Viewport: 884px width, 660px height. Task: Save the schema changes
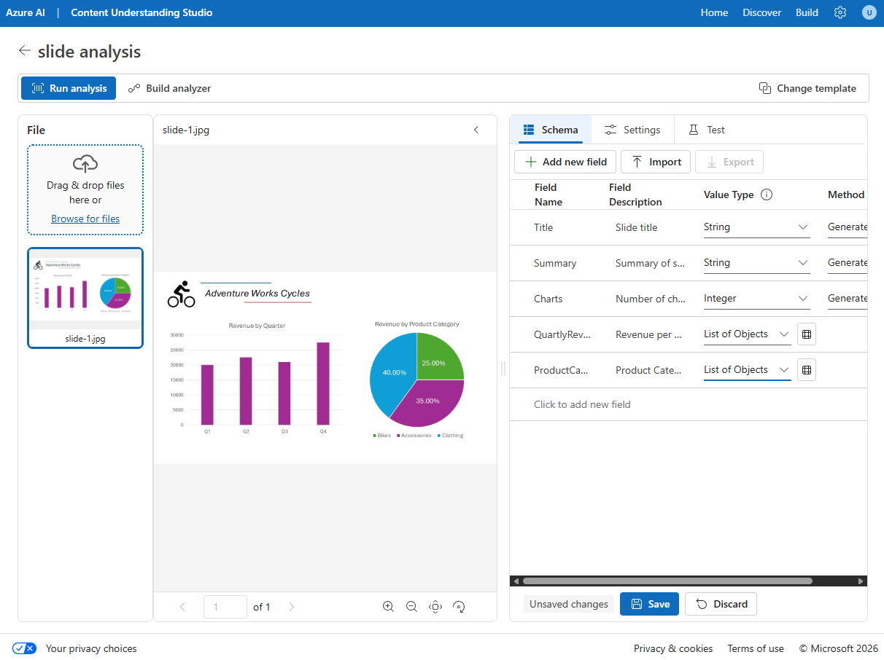pos(649,604)
